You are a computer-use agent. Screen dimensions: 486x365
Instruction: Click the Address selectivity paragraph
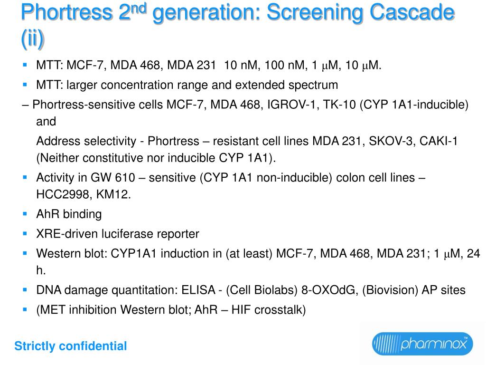tap(247, 149)
